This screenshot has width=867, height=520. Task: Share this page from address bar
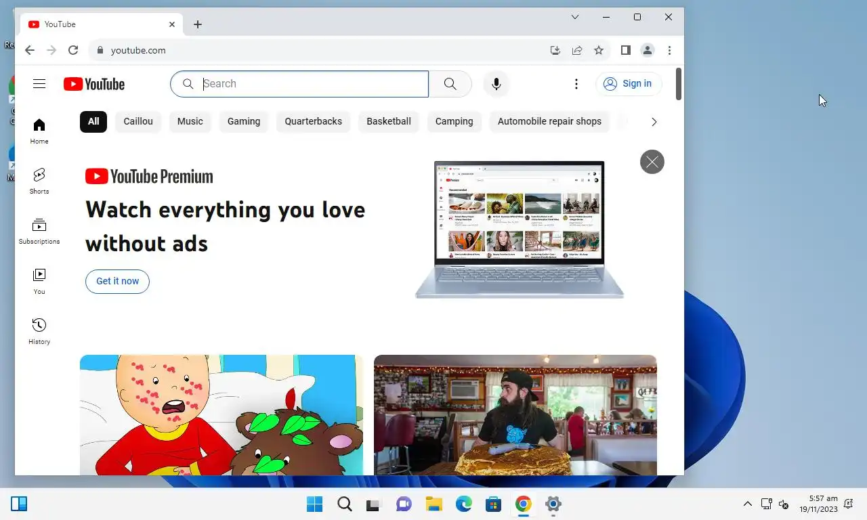(577, 50)
